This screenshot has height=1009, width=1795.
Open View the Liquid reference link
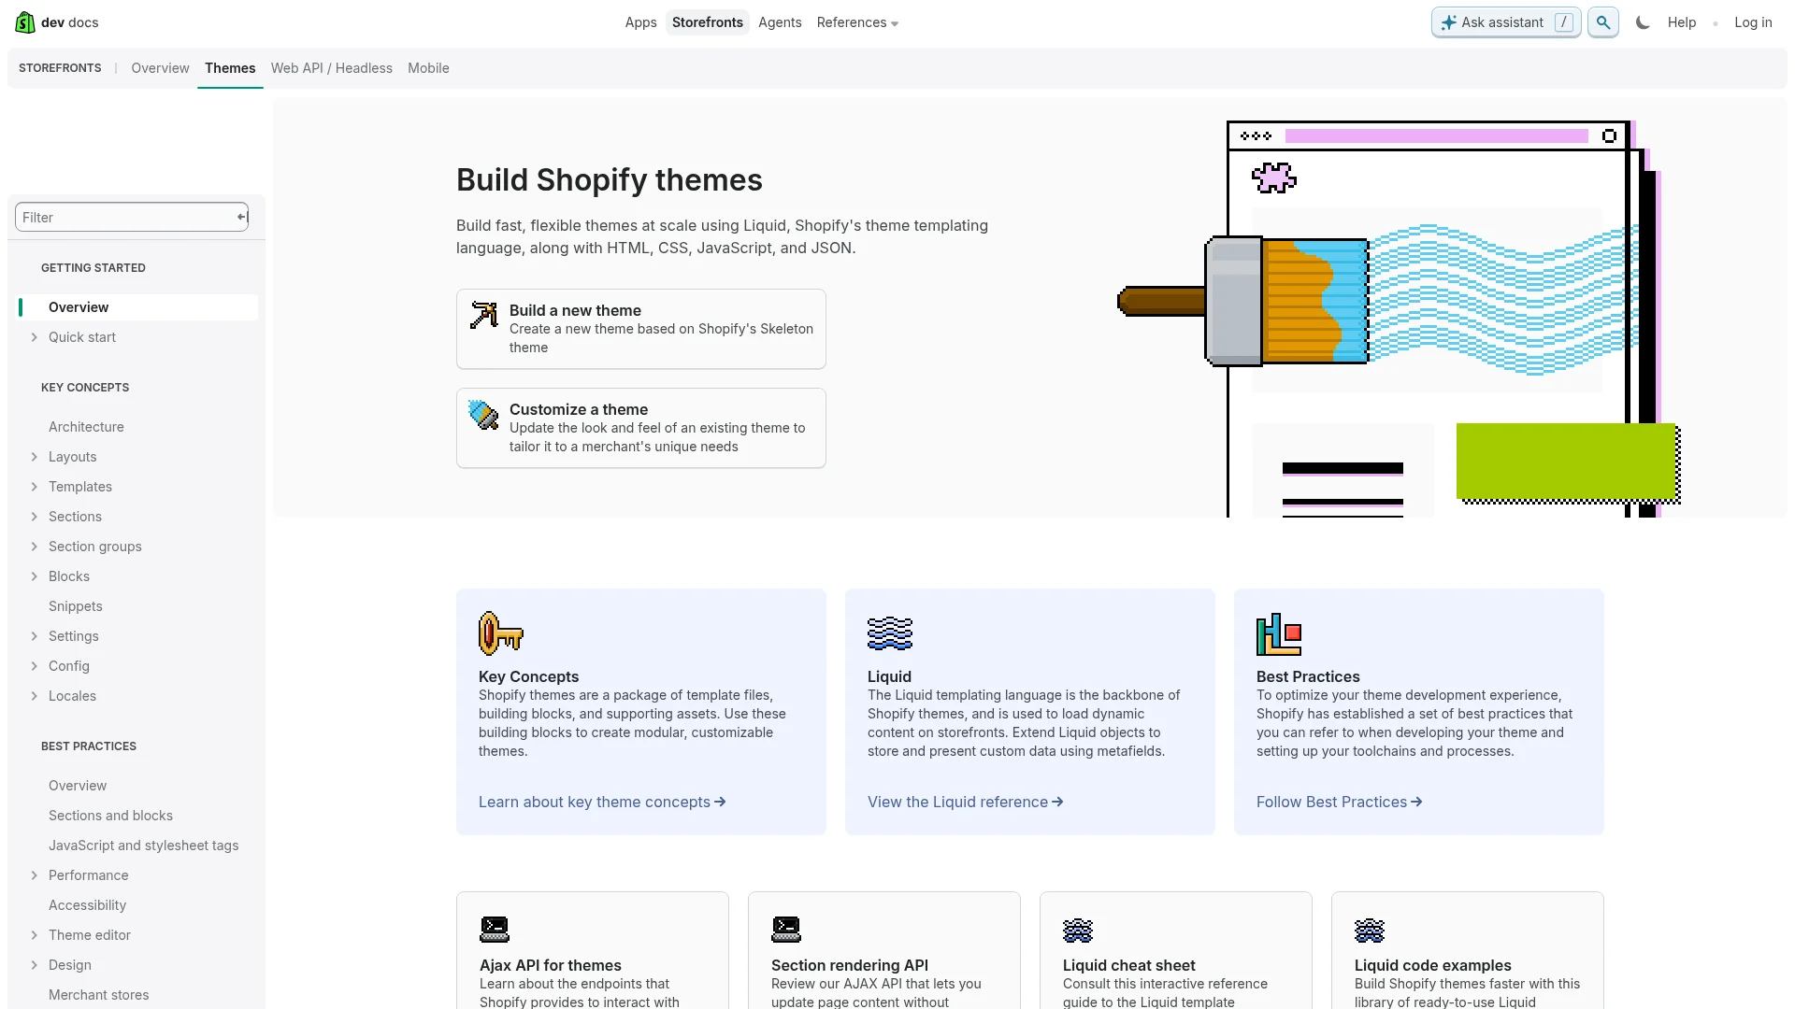pyautogui.click(x=965, y=802)
